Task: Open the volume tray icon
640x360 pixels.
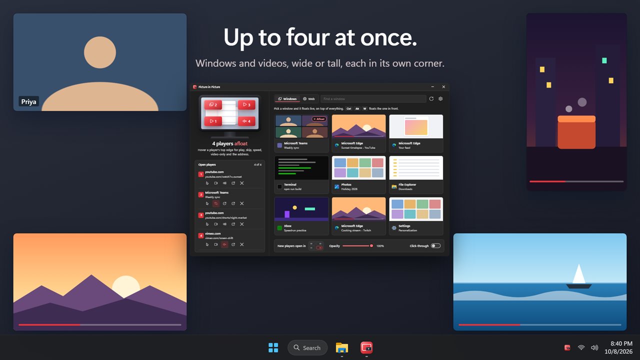Action: click(594, 347)
